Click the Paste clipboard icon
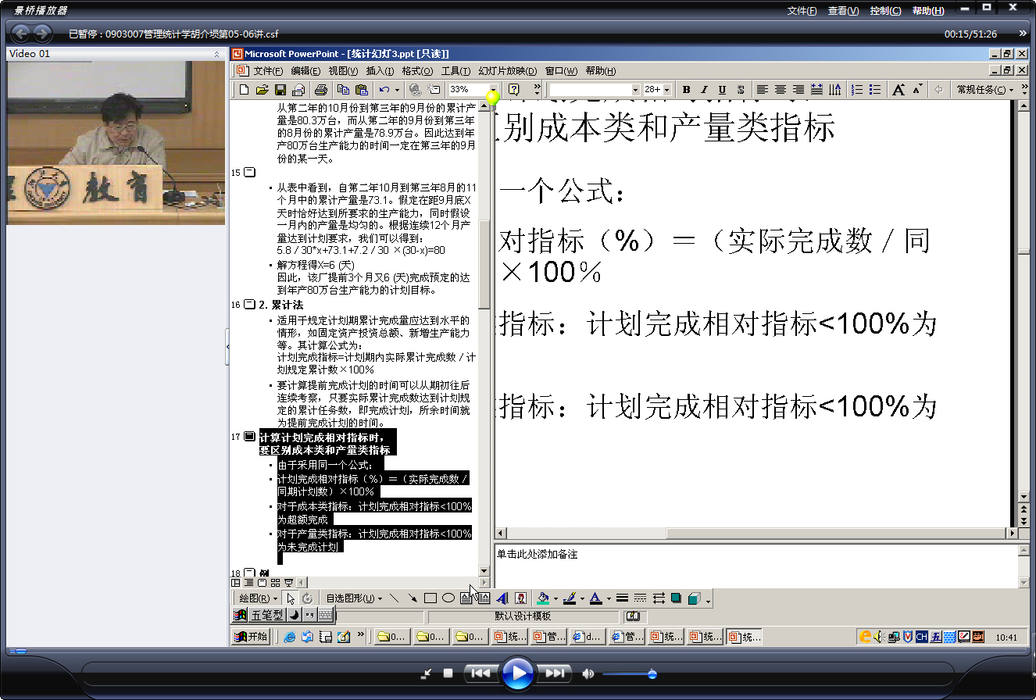The width and height of the screenshot is (1036, 700). 361,90
